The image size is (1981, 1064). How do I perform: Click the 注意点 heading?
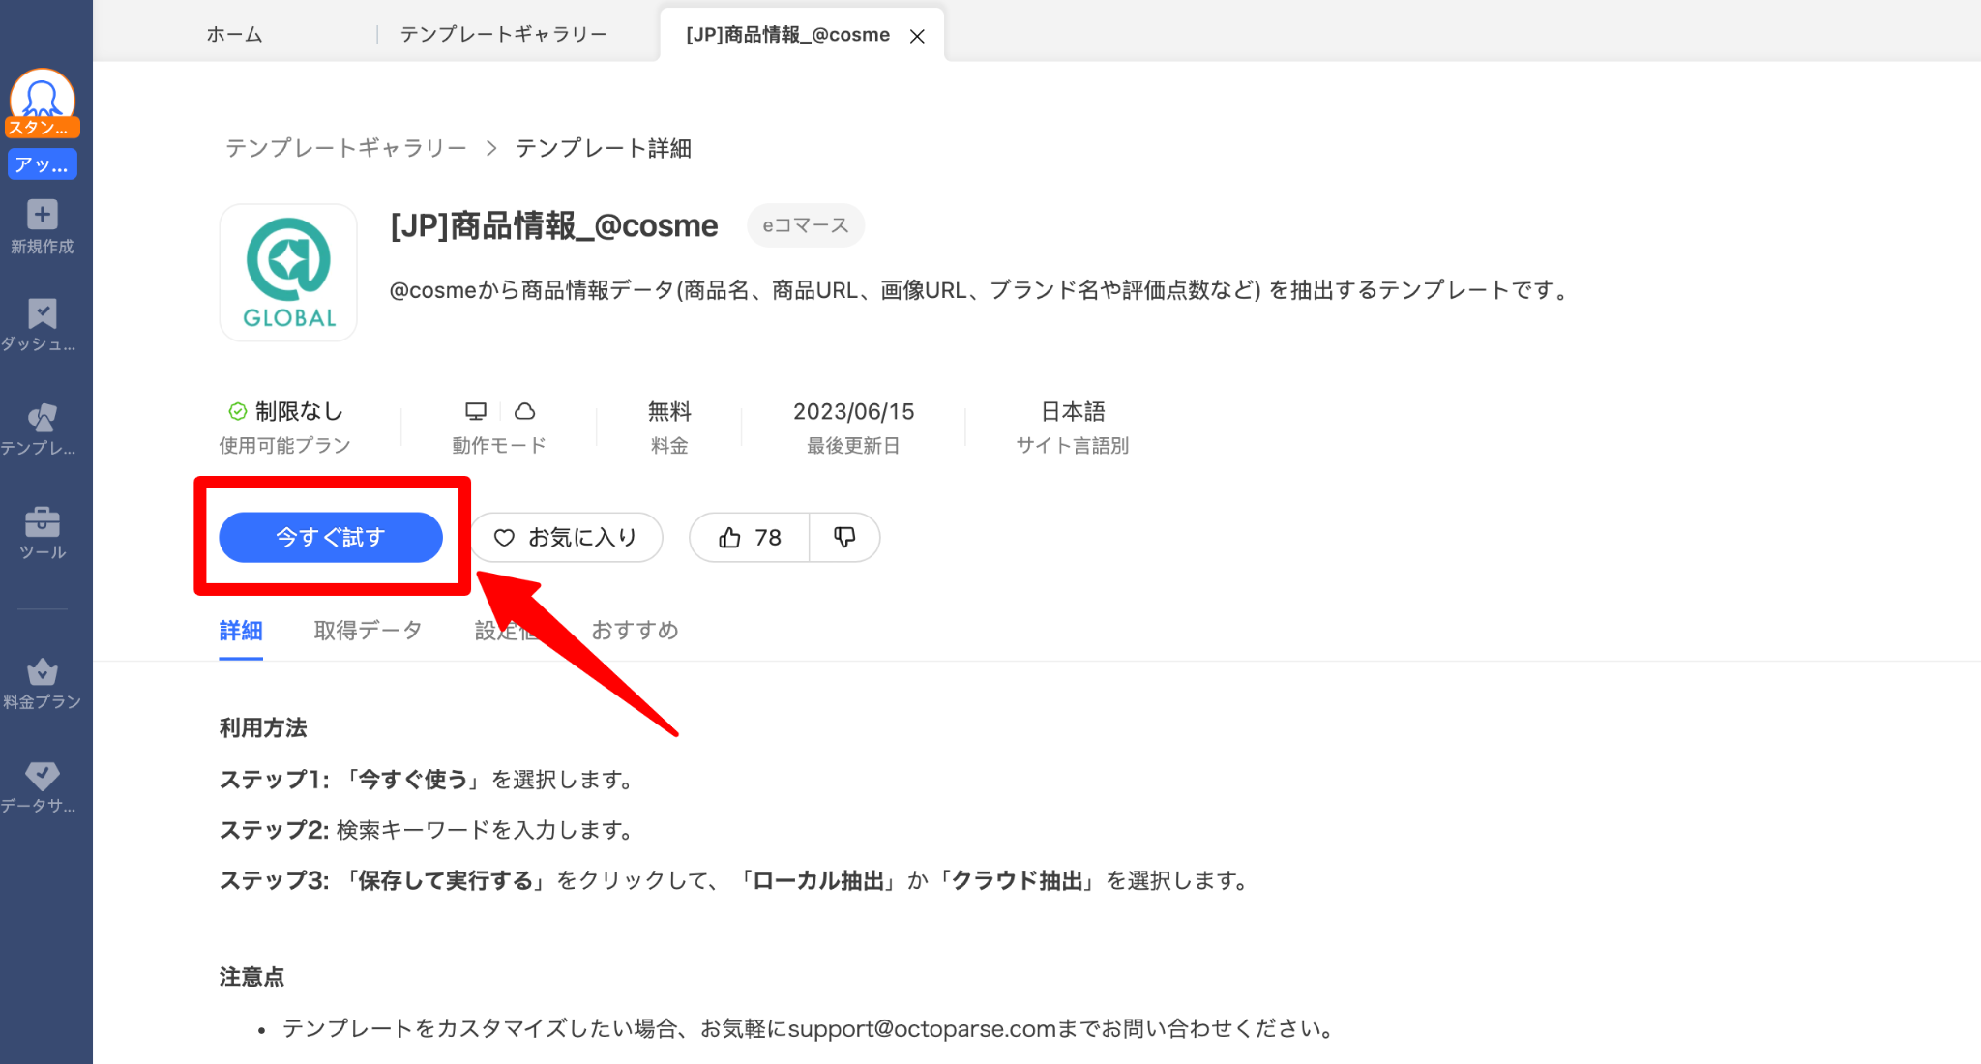click(x=251, y=977)
